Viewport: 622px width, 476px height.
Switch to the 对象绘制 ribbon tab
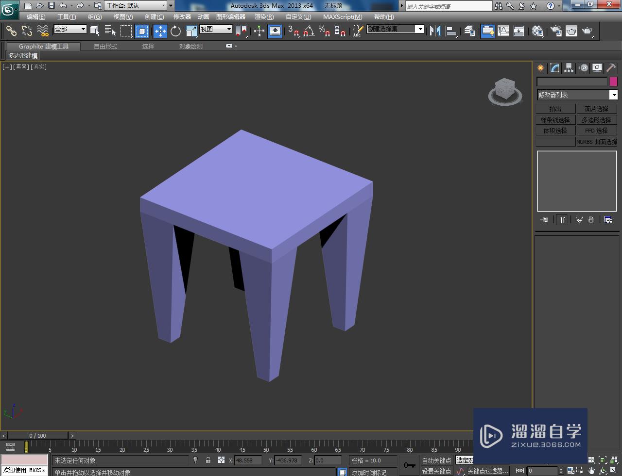tap(191, 46)
